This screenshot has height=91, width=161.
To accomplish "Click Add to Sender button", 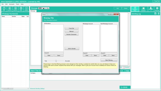I will 72,49.
